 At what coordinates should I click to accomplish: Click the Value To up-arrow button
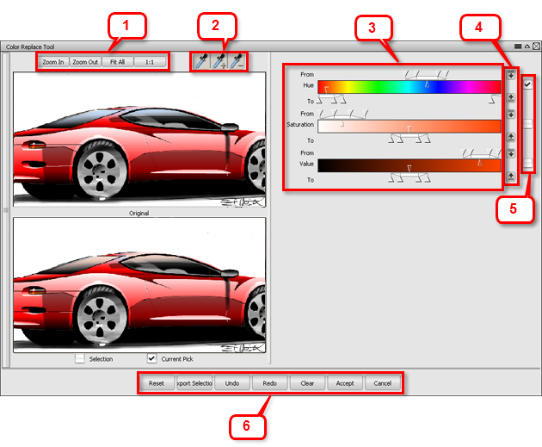tap(511, 176)
